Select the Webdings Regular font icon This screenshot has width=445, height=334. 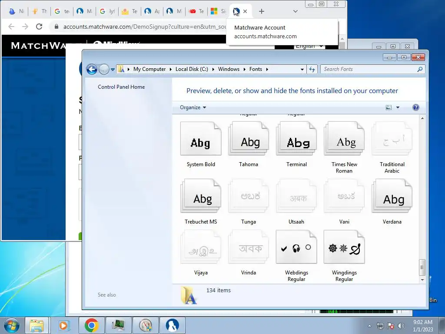coord(296,247)
